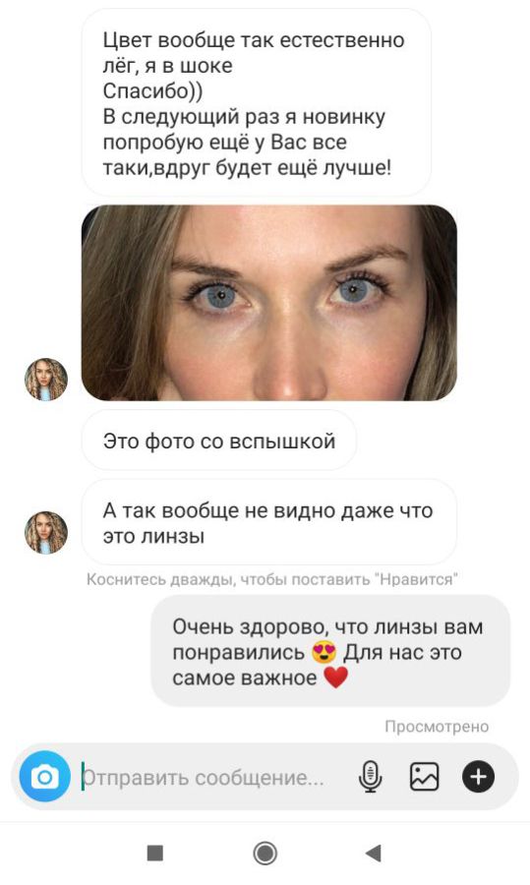Tap the microphone voice message icon
The height and width of the screenshot is (885, 530).
(x=371, y=777)
